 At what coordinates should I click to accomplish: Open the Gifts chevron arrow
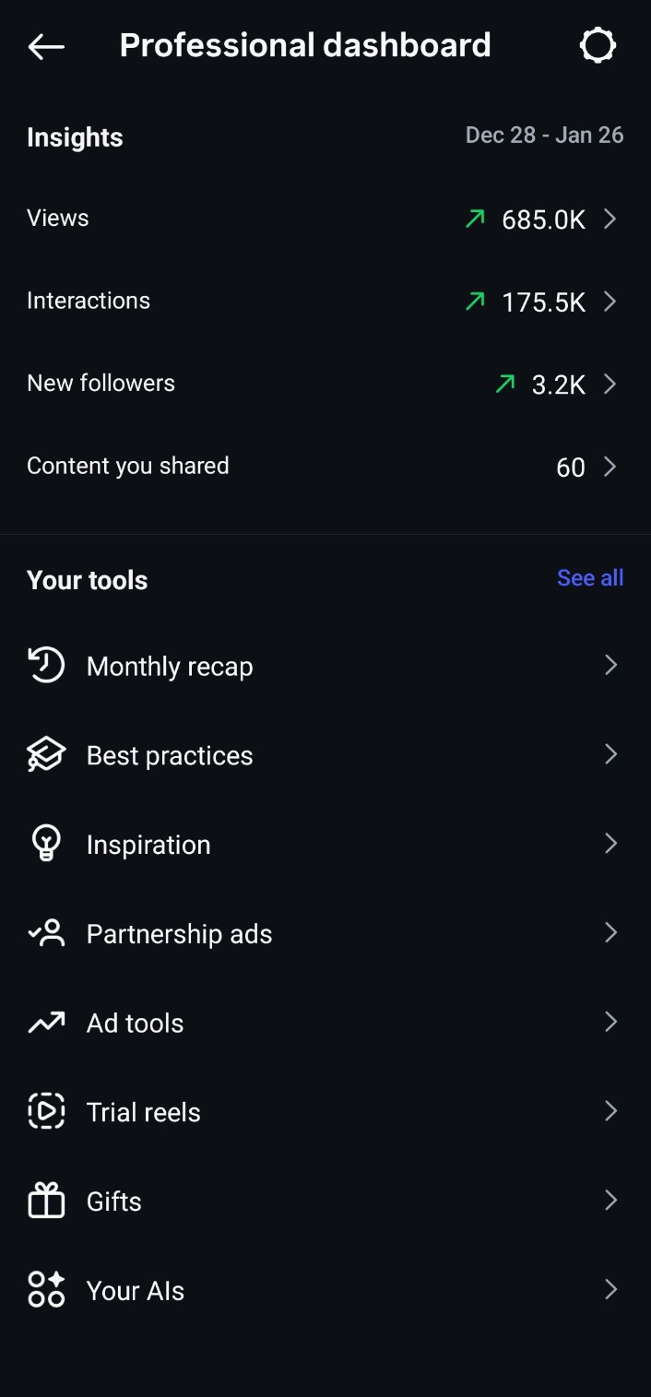pyautogui.click(x=610, y=1201)
